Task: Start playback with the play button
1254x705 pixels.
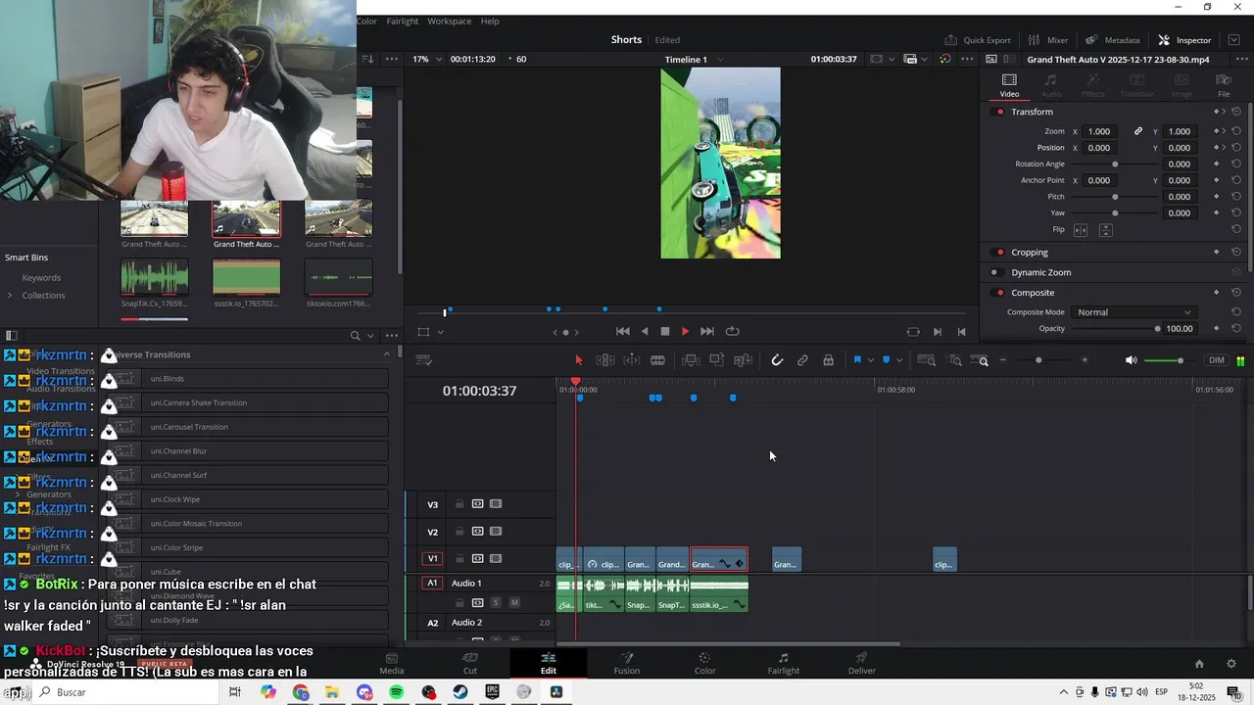Action: click(x=685, y=332)
